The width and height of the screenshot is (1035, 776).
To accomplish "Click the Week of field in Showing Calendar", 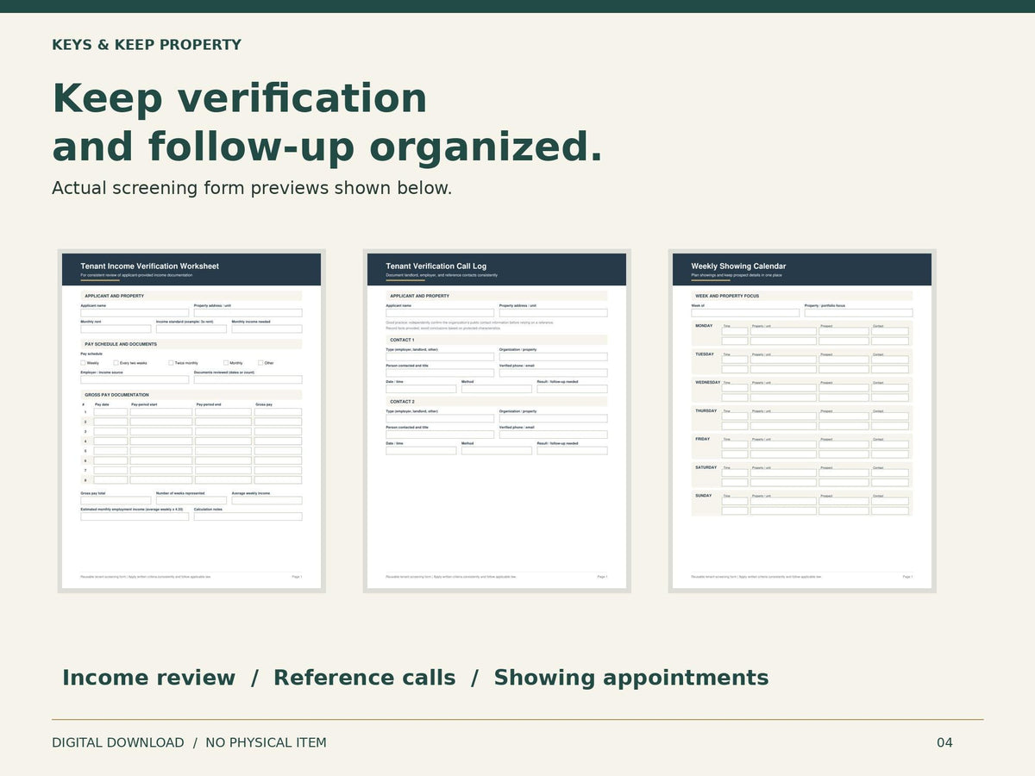I will pyautogui.click(x=745, y=313).
